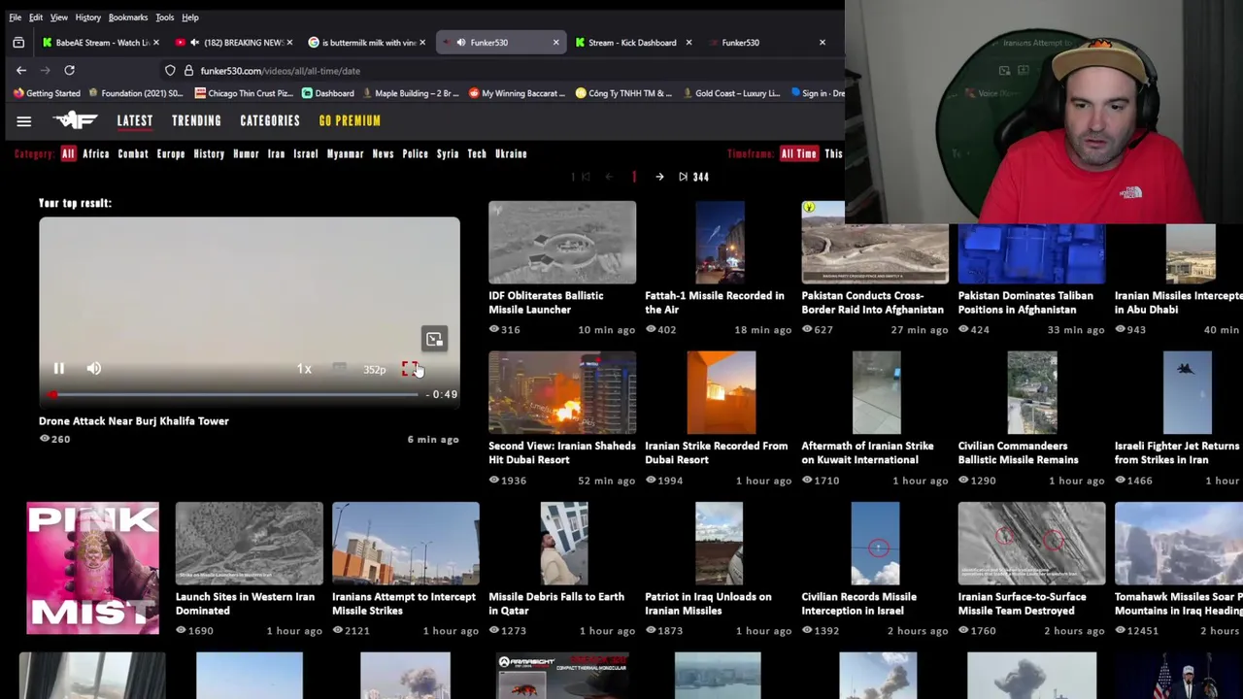The height and width of the screenshot is (699, 1243).
Task: Go to next results page arrow
Action: pyautogui.click(x=659, y=177)
